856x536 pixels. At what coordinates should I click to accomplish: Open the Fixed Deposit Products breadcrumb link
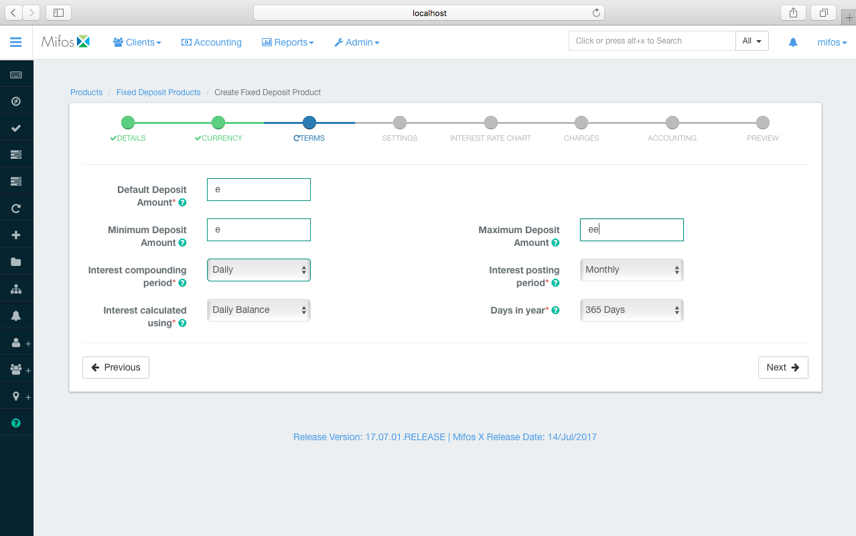(158, 92)
